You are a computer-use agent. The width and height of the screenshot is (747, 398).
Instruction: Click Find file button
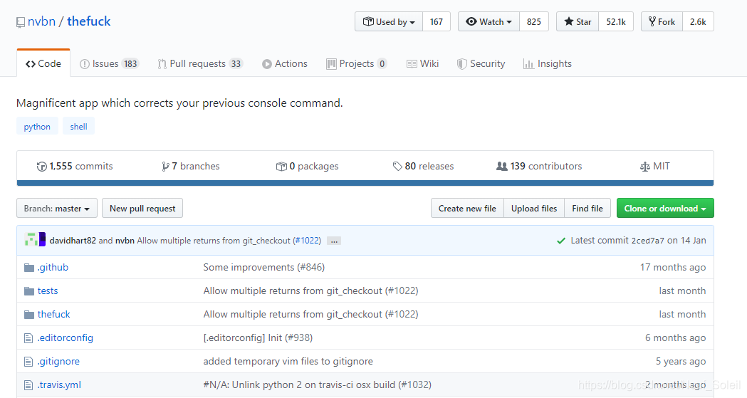587,208
